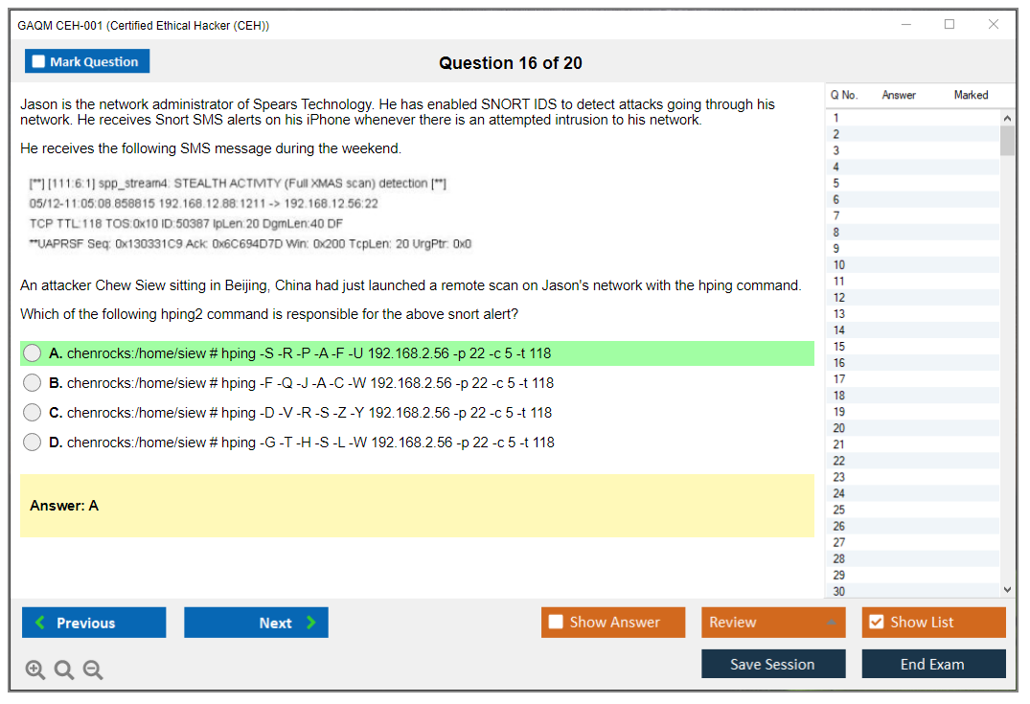The height and width of the screenshot is (704, 1030).
Task: Click the End Exam button
Action: click(933, 664)
